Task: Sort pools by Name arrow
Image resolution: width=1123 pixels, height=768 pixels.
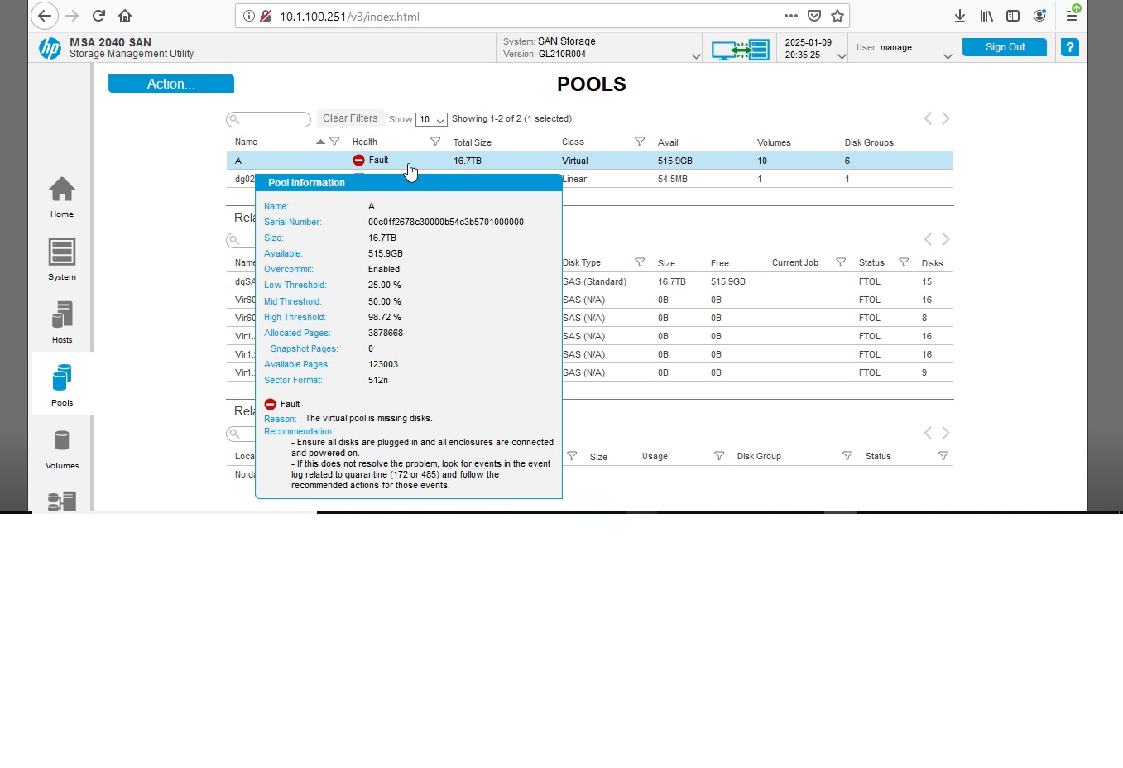Action: point(320,142)
